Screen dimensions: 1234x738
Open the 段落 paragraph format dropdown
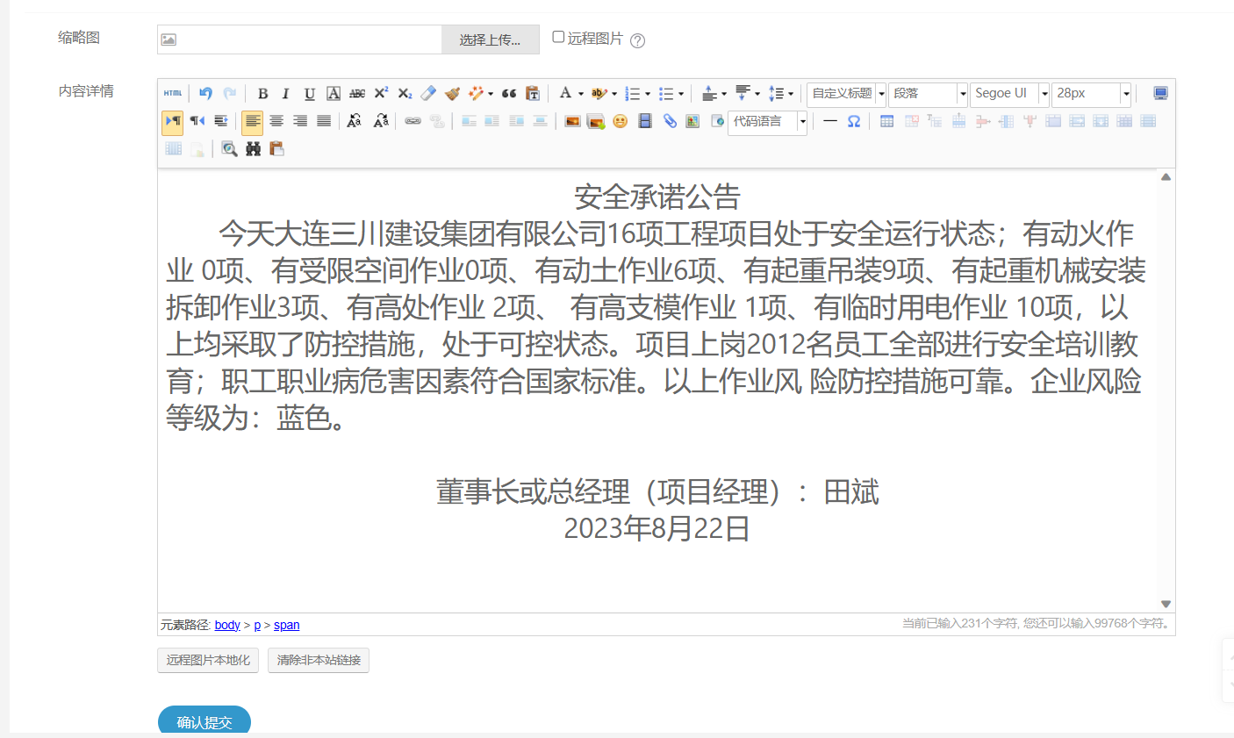pyautogui.click(x=928, y=94)
